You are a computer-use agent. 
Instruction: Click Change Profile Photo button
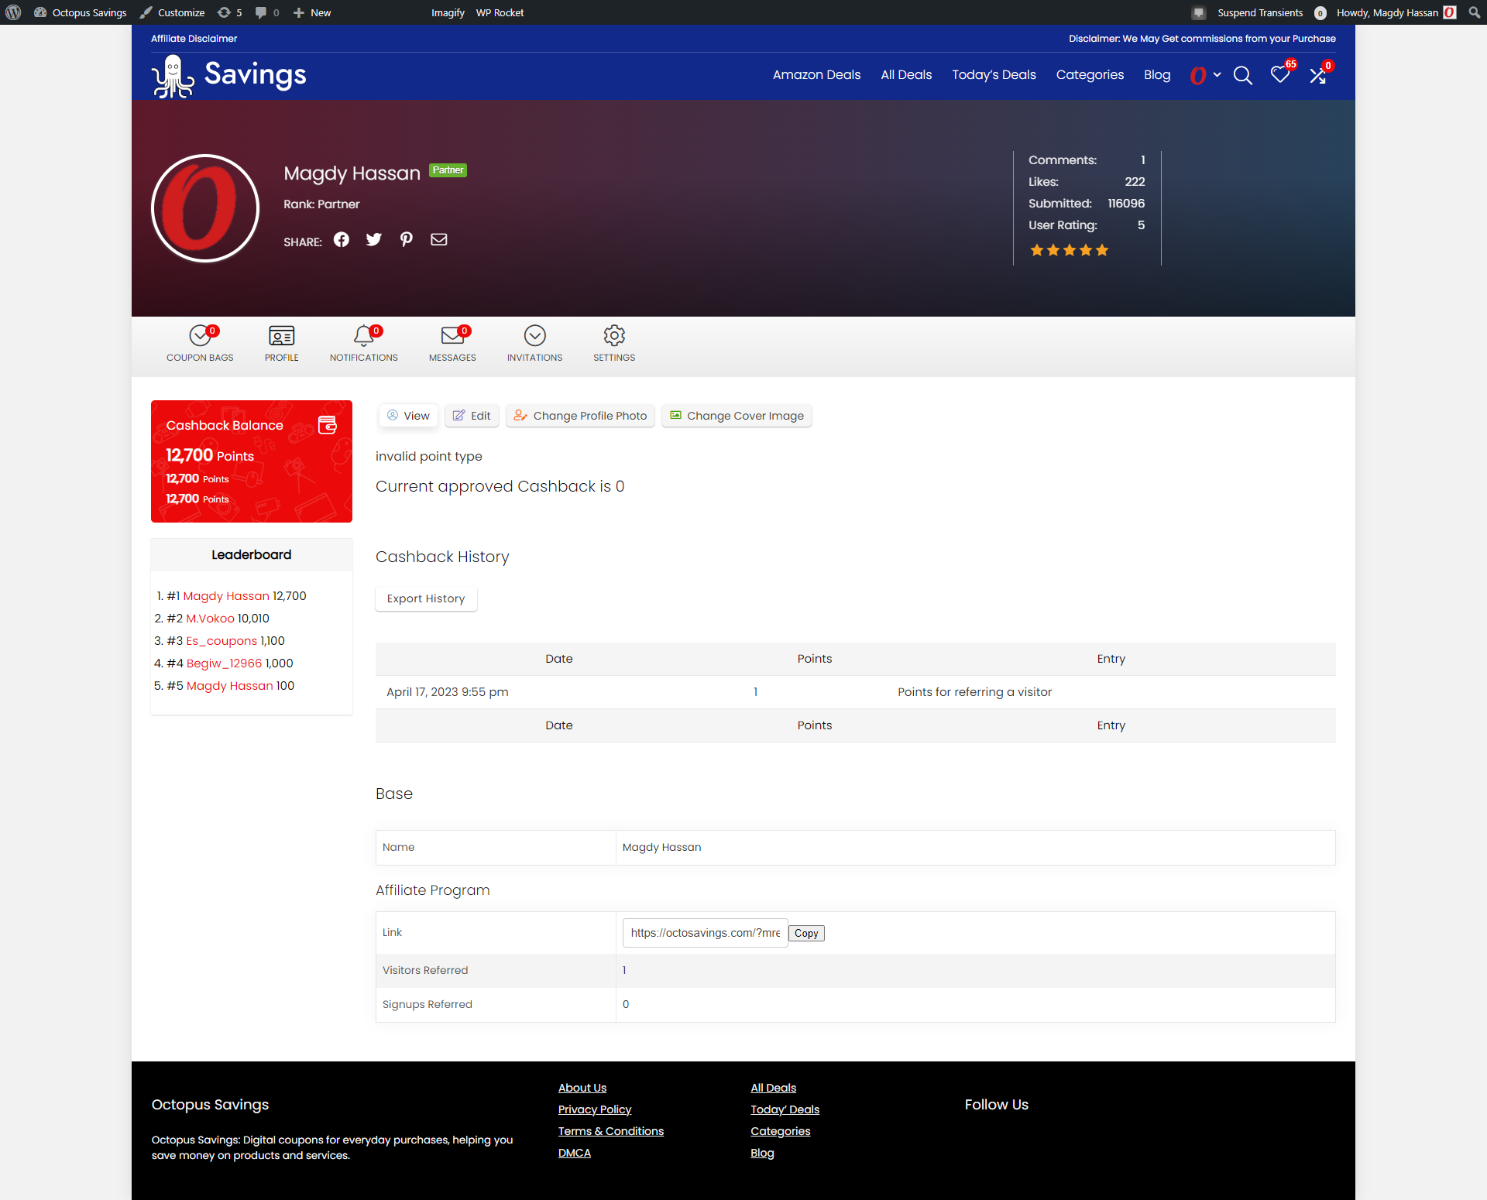580,416
